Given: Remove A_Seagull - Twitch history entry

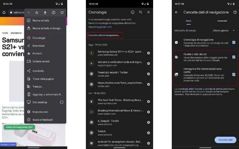Looking at the screenshot, I should point(149,123).
